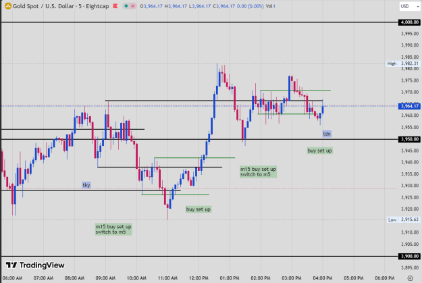
Task: Click the 3,900.00 horizontal line price label
Action: click(x=409, y=256)
